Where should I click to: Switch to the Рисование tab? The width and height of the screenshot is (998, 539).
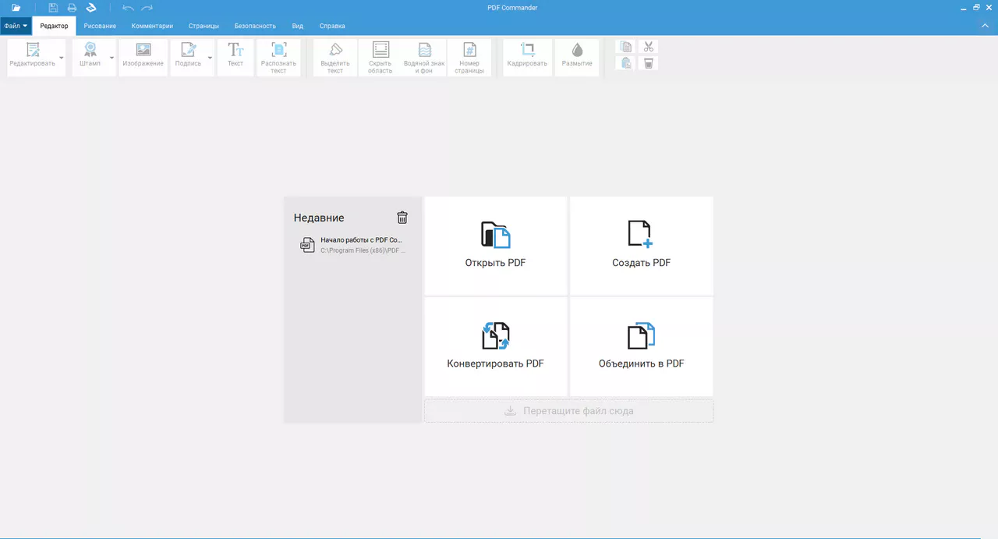tap(100, 26)
